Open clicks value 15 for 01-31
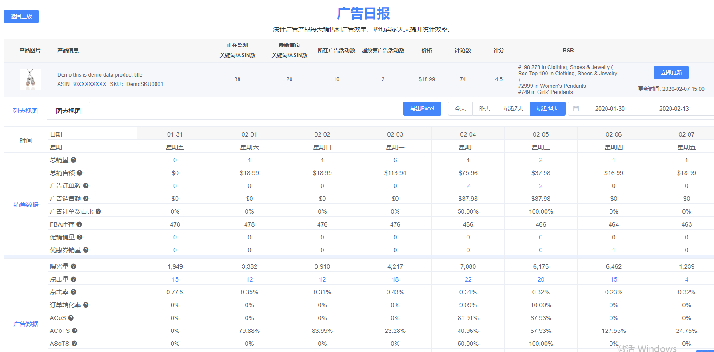 pyautogui.click(x=175, y=279)
